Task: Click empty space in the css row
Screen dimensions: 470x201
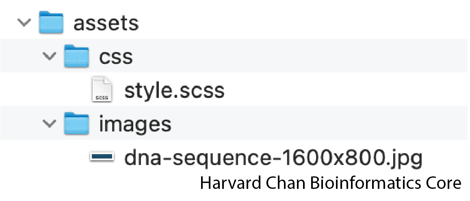Action: pos(300,55)
